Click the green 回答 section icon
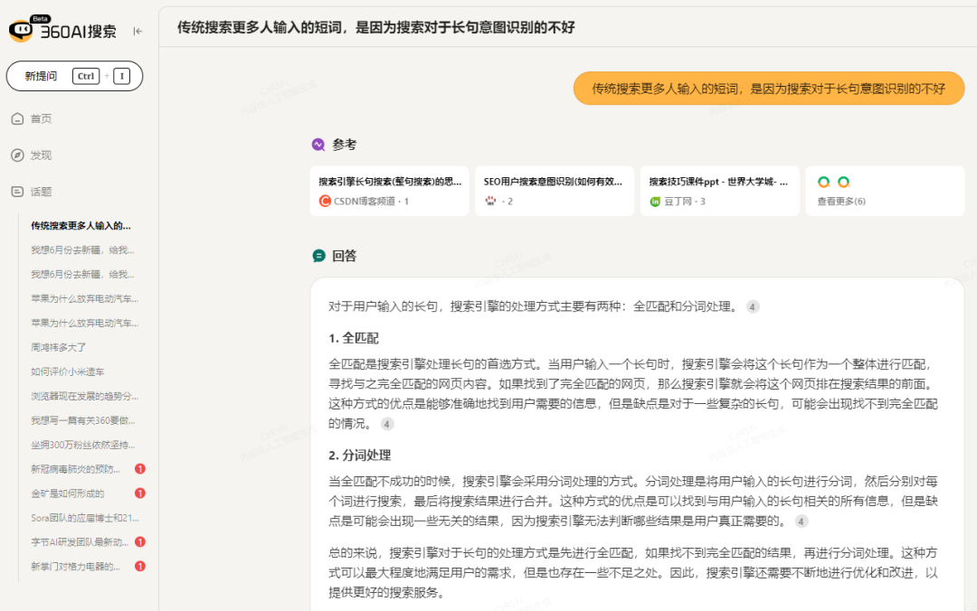 pos(318,256)
